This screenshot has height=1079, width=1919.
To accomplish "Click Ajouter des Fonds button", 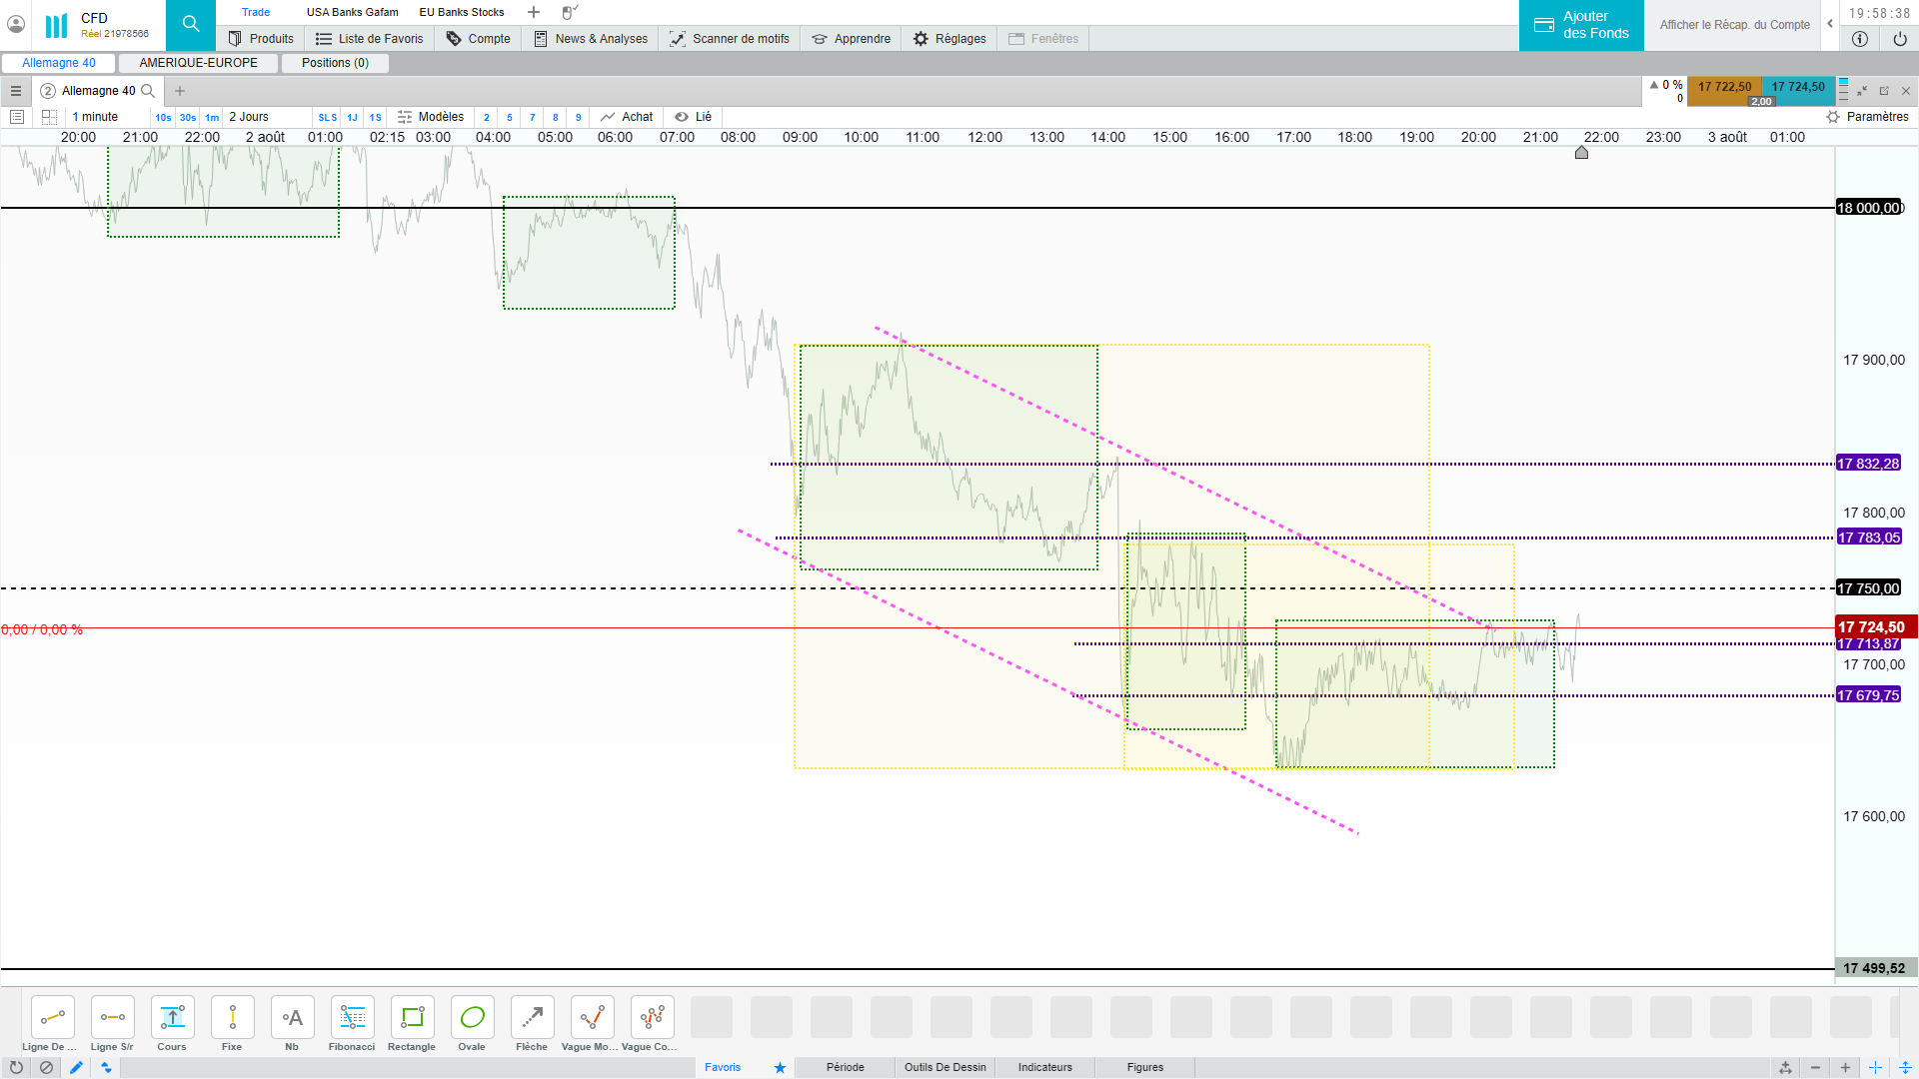I will (1581, 25).
